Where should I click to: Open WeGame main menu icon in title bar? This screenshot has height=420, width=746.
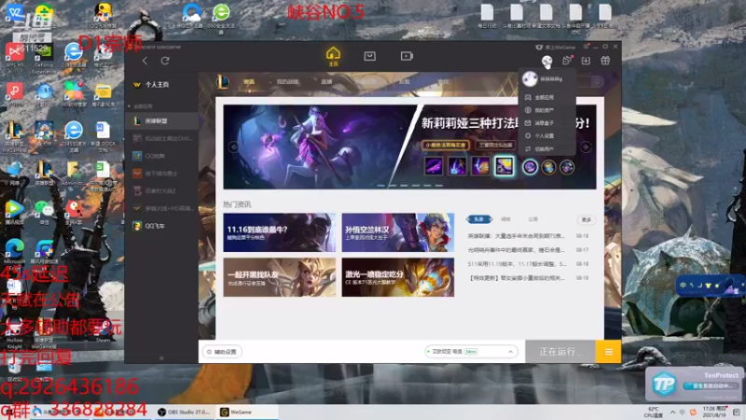click(586, 47)
